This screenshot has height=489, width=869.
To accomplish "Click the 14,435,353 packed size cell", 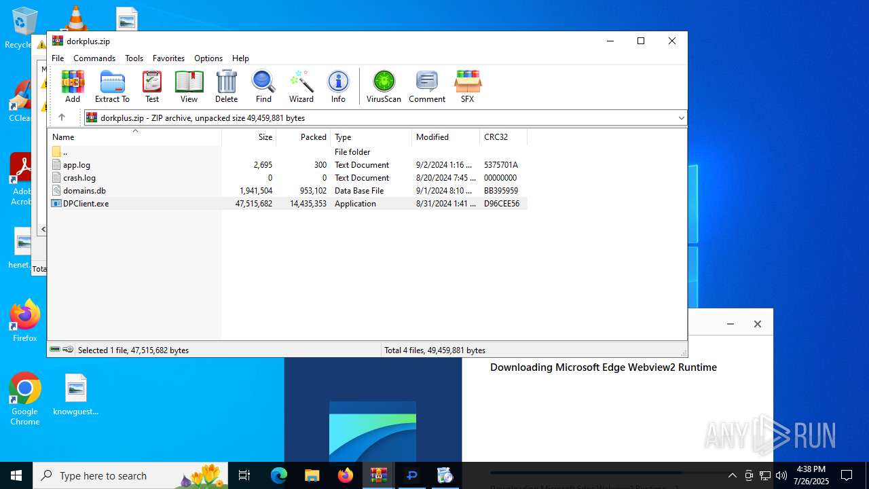I will point(308,204).
